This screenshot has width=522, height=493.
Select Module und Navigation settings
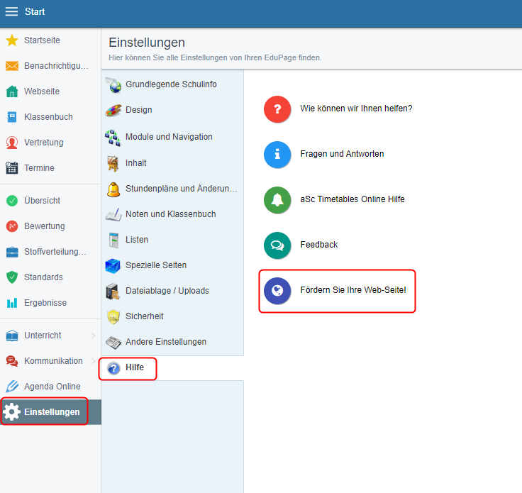click(x=172, y=137)
